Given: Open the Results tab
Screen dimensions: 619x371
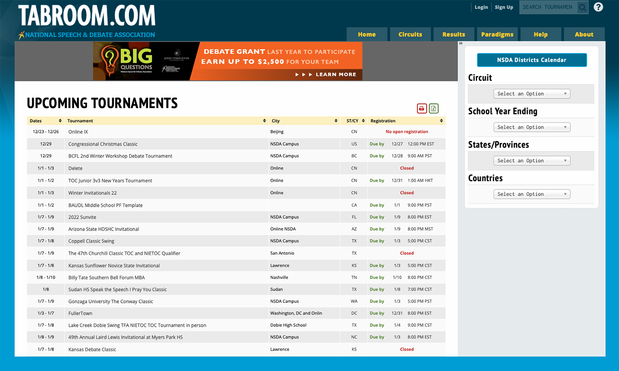Looking at the screenshot, I should [x=454, y=34].
